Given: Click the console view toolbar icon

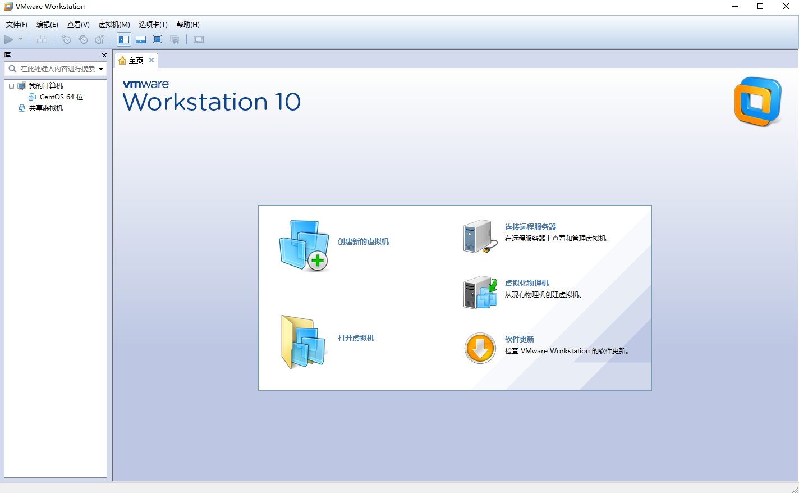Looking at the screenshot, I should click(x=199, y=39).
